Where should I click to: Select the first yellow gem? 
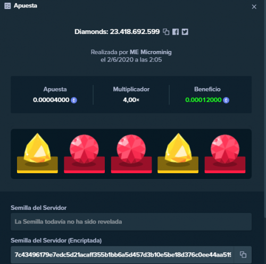pyautogui.click(x=37, y=153)
